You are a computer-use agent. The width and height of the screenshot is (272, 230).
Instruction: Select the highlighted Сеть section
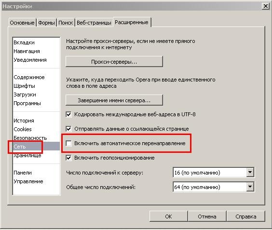(x=37, y=147)
